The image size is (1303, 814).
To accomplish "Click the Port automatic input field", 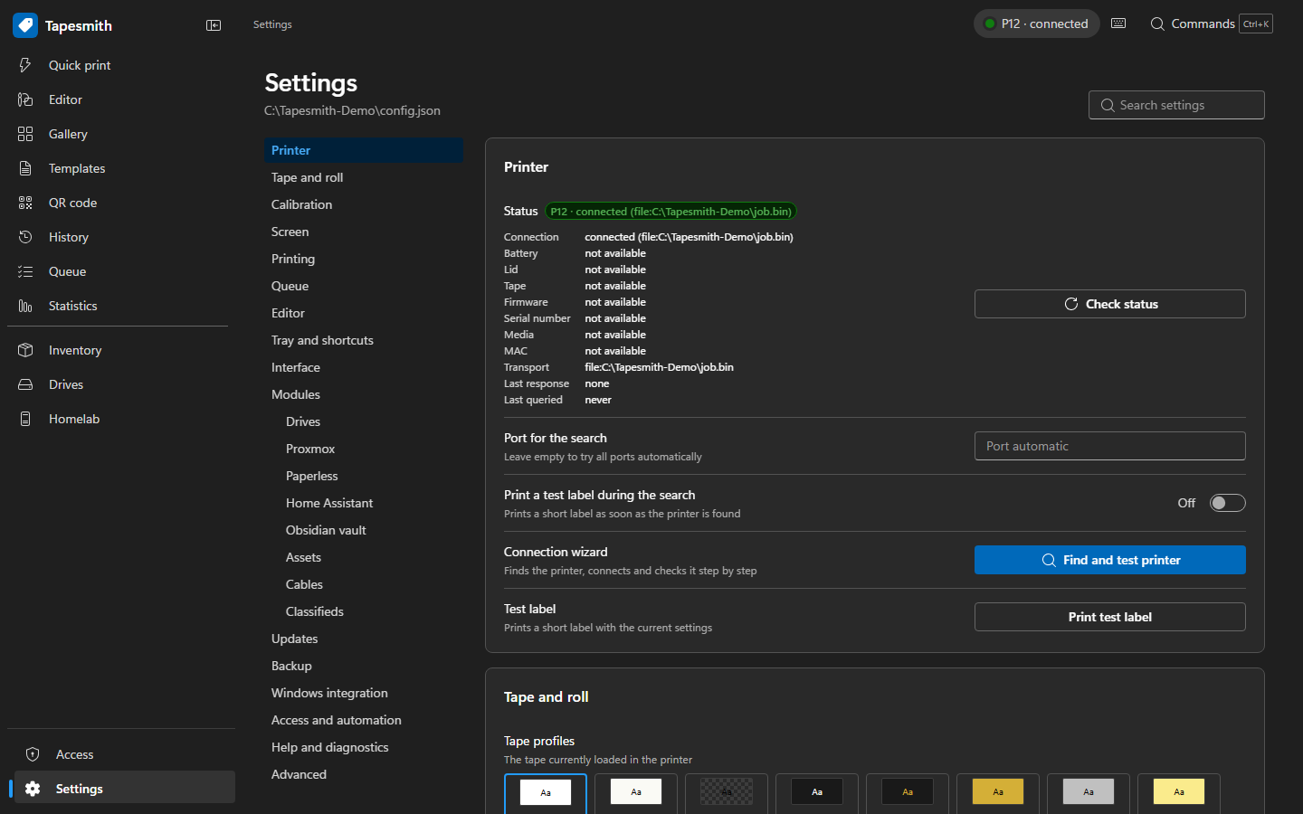I will tap(1110, 446).
